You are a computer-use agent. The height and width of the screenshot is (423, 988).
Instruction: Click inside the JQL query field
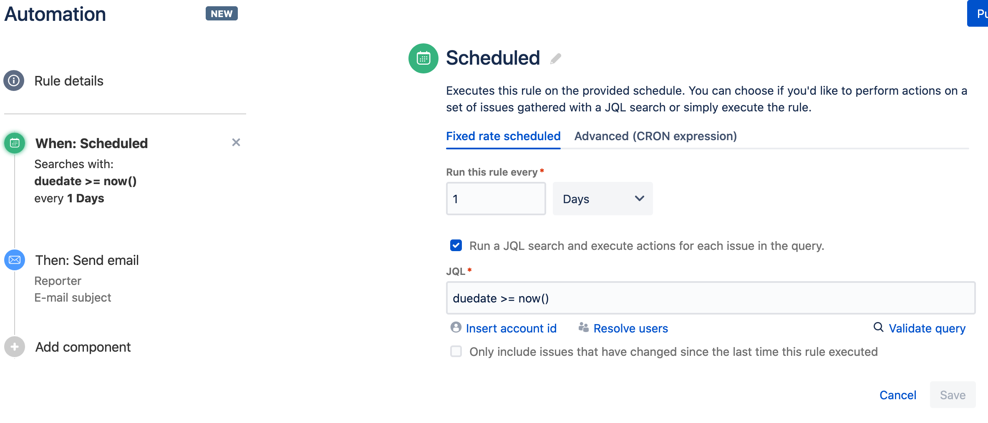(709, 298)
